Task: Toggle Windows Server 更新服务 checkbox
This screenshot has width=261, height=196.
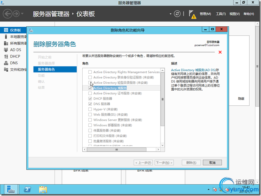Action: click(x=90, y=120)
